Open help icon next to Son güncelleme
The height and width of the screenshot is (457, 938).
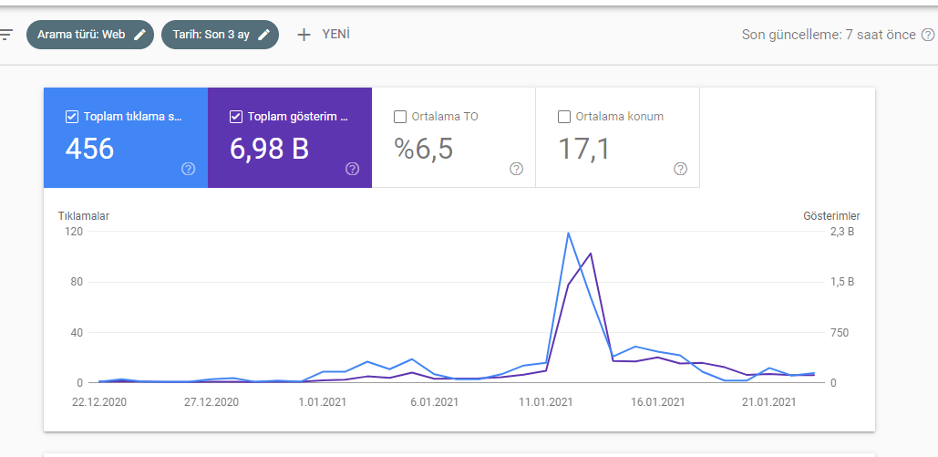(x=928, y=35)
